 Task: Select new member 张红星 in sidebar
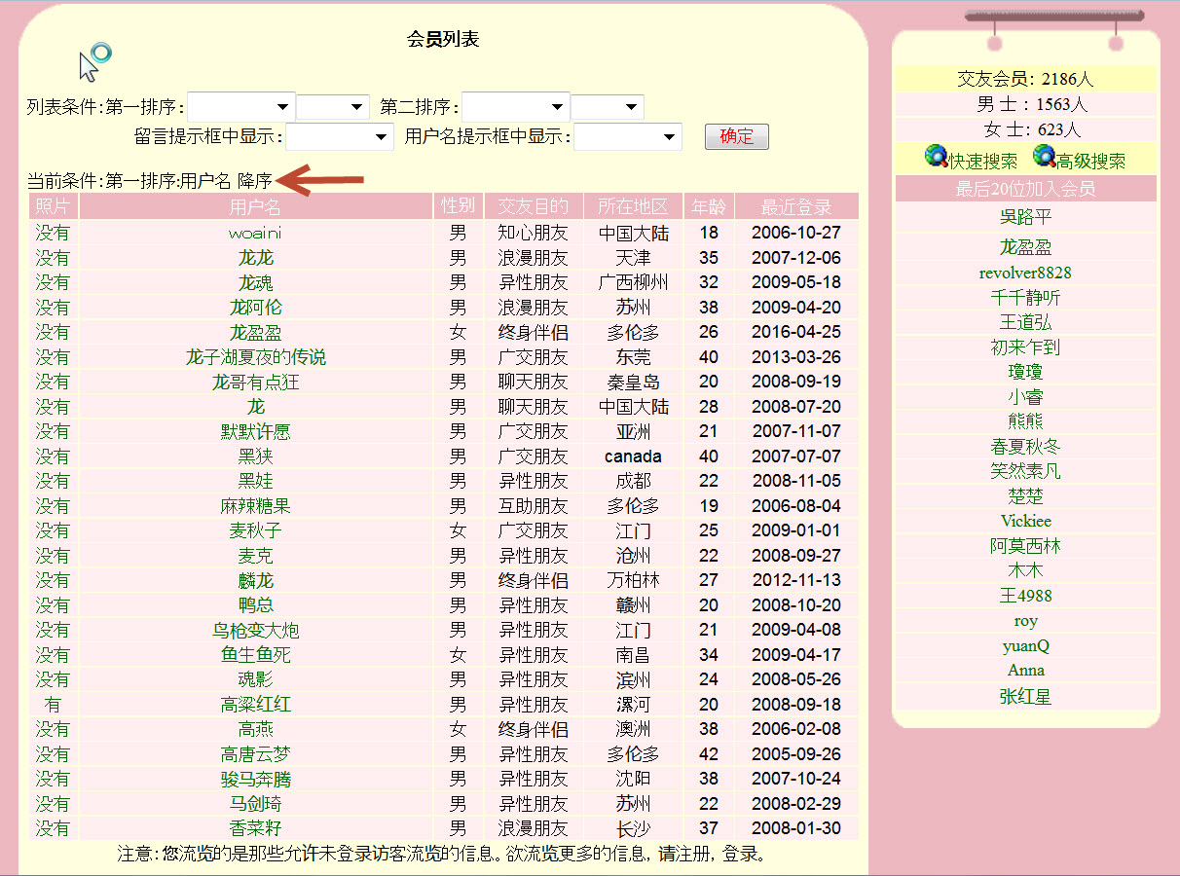(x=1025, y=697)
